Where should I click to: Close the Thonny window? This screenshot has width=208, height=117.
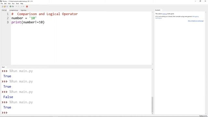(205, 1)
